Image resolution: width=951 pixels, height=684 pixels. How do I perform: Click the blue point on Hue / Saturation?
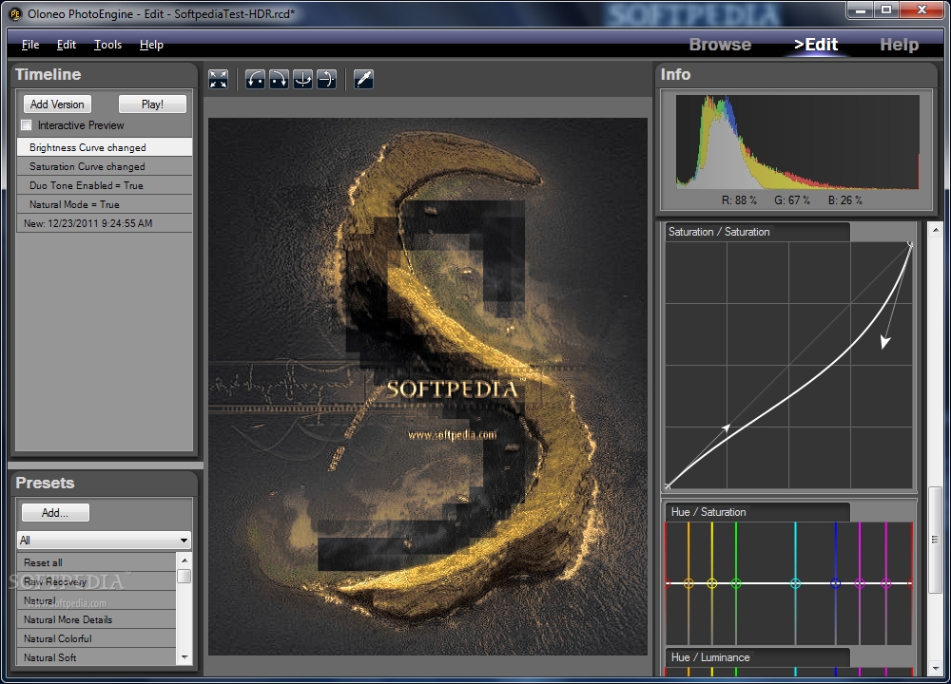click(836, 583)
